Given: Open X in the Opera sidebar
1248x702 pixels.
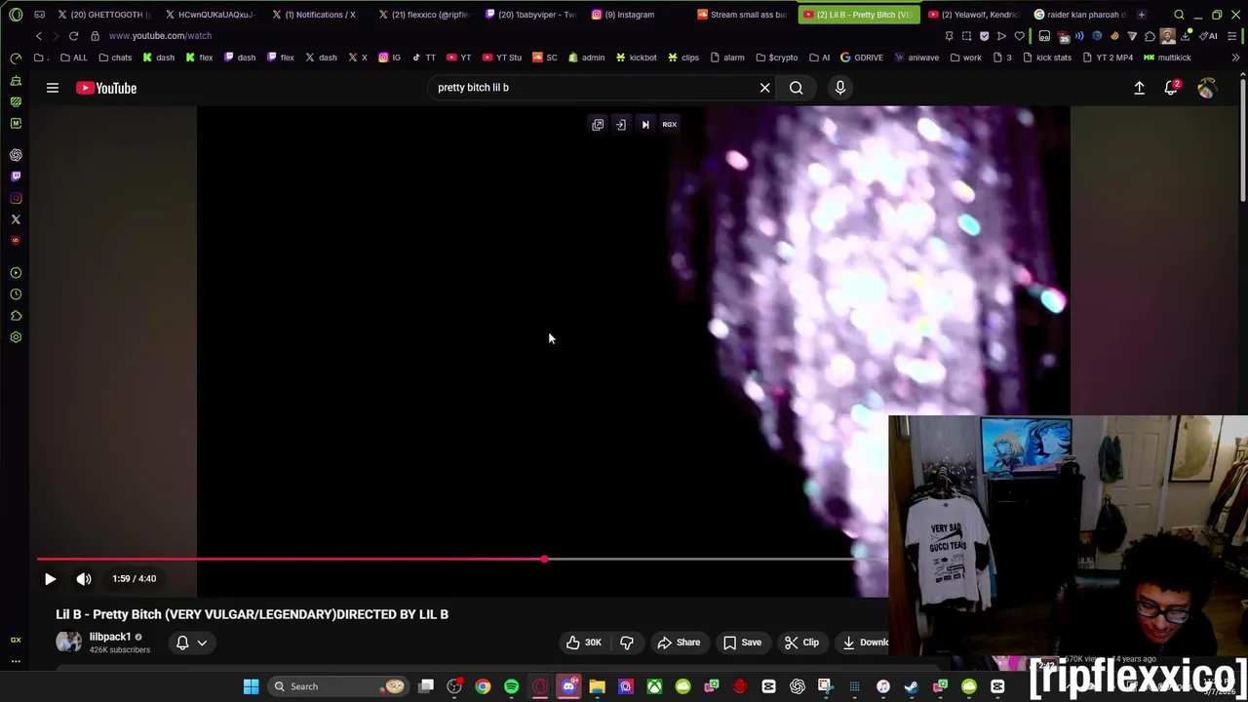Looking at the screenshot, I should coord(16,219).
